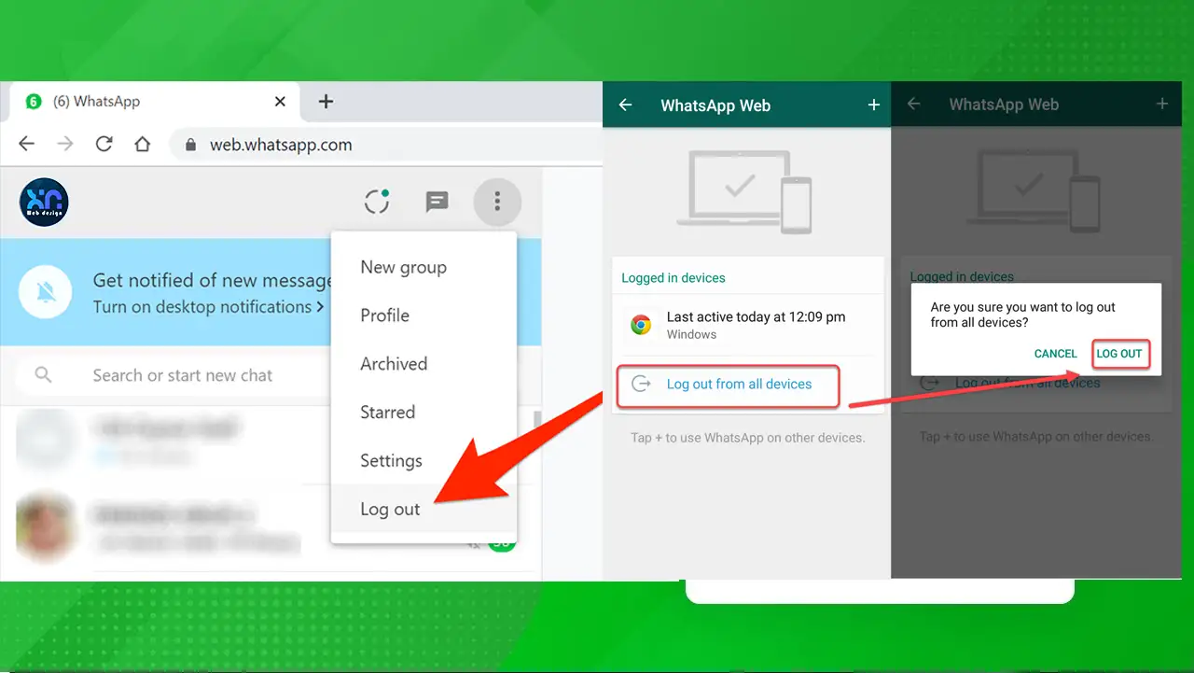Click the muted bell notification icon
This screenshot has width=1194, height=673.
pos(45,291)
